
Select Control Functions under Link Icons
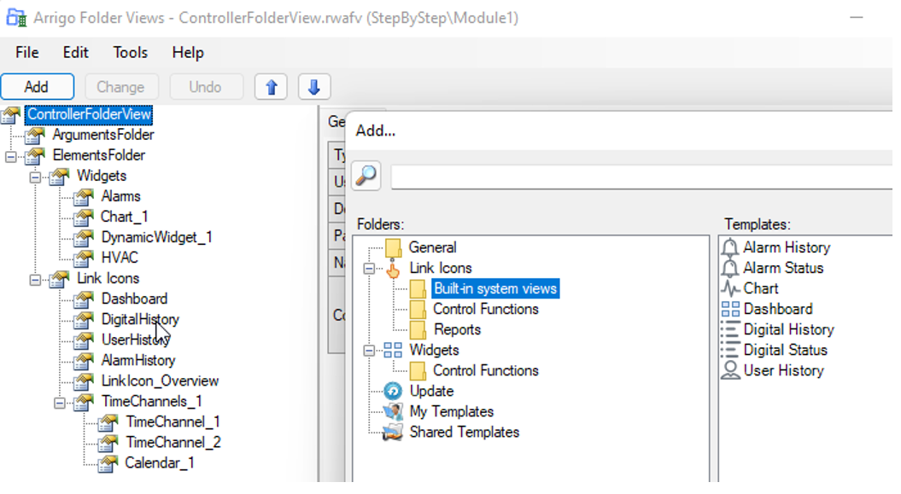tap(486, 309)
